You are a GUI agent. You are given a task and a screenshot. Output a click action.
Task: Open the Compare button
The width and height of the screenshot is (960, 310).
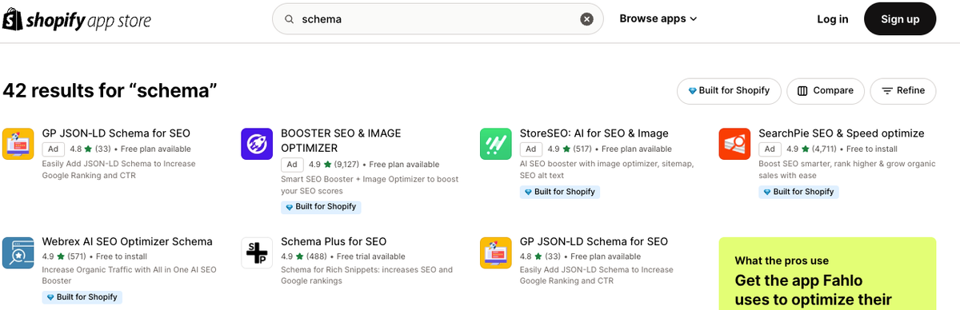click(826, 90)
